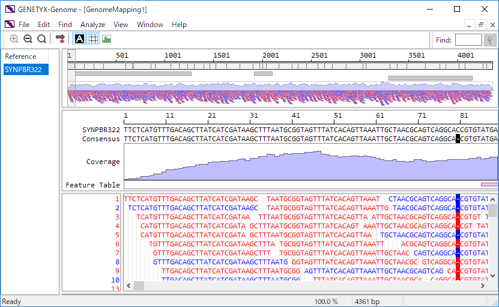Close the inner GenomeMapping1 document window

tap(492, 25)
